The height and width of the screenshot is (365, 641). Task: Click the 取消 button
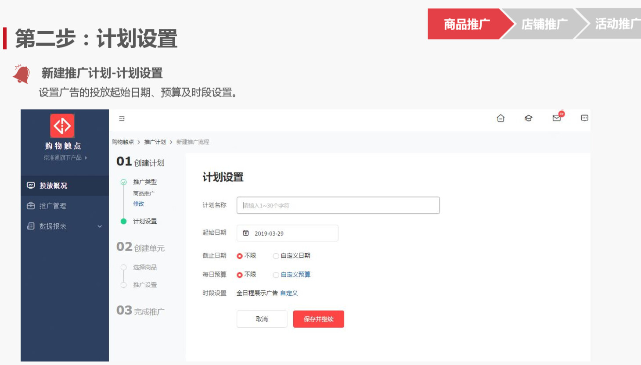pyautogui.click(x=262, y=319)
